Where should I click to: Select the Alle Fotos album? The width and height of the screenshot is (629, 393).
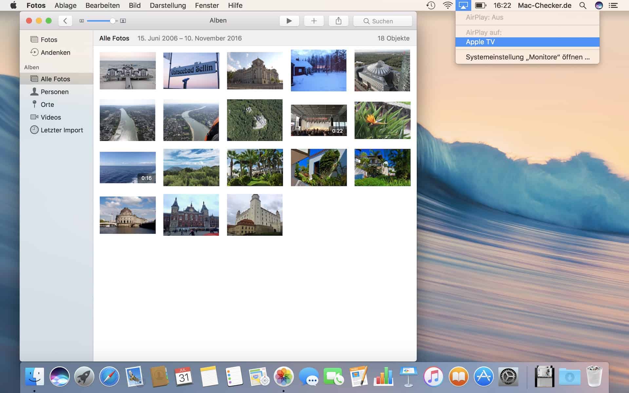click(56, 79)
